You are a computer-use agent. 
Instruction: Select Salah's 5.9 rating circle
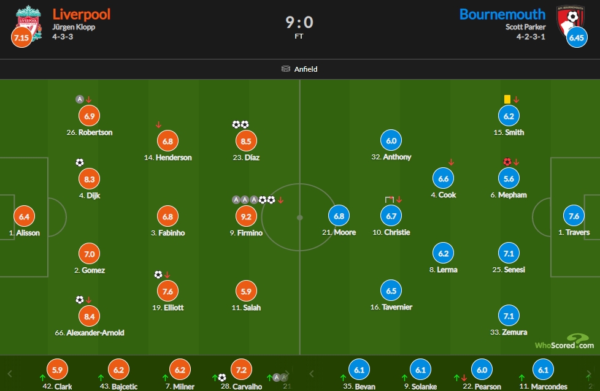(247, 291)
